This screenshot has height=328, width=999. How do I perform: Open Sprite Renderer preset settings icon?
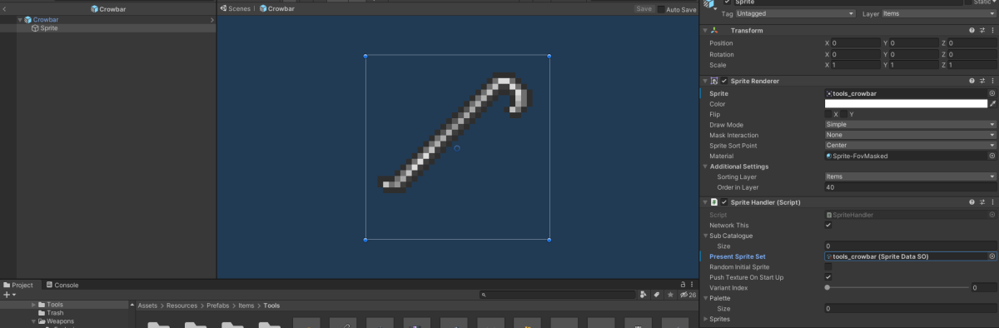[982, 81]
